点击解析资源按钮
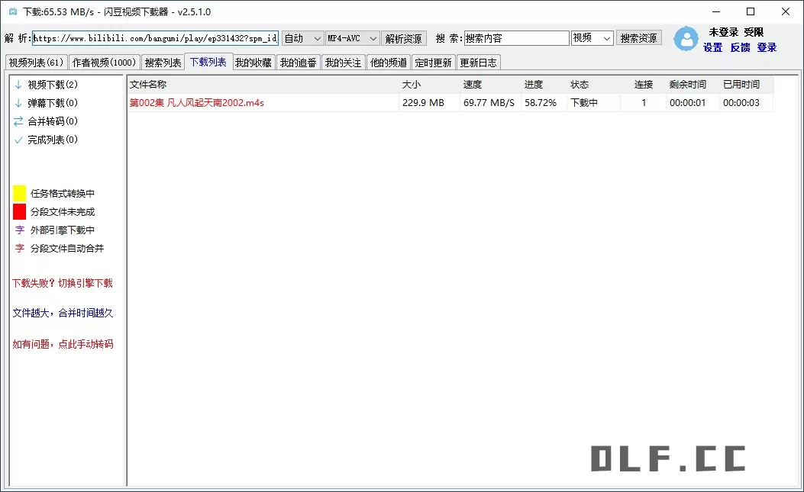Viewport: 804px width, 492px height. point(404,37)
